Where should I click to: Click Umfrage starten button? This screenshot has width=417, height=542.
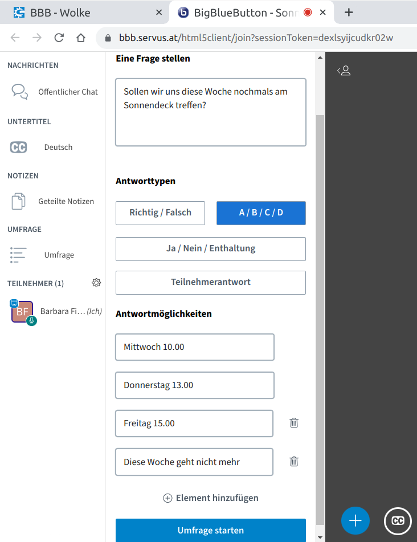coord(211,530)
